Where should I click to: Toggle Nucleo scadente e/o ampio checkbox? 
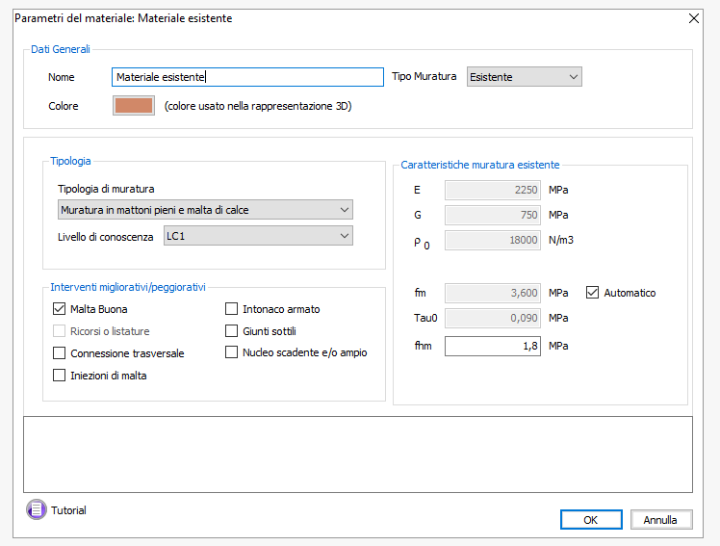point(232,352)
